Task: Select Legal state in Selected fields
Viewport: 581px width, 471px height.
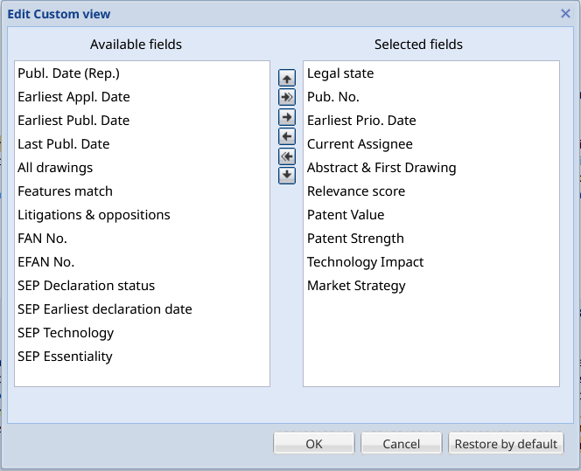Action: [340, 73]
